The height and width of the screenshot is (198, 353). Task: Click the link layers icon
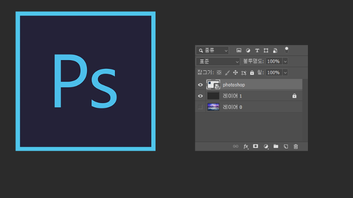pyautogui.click(x=235, y=147)
